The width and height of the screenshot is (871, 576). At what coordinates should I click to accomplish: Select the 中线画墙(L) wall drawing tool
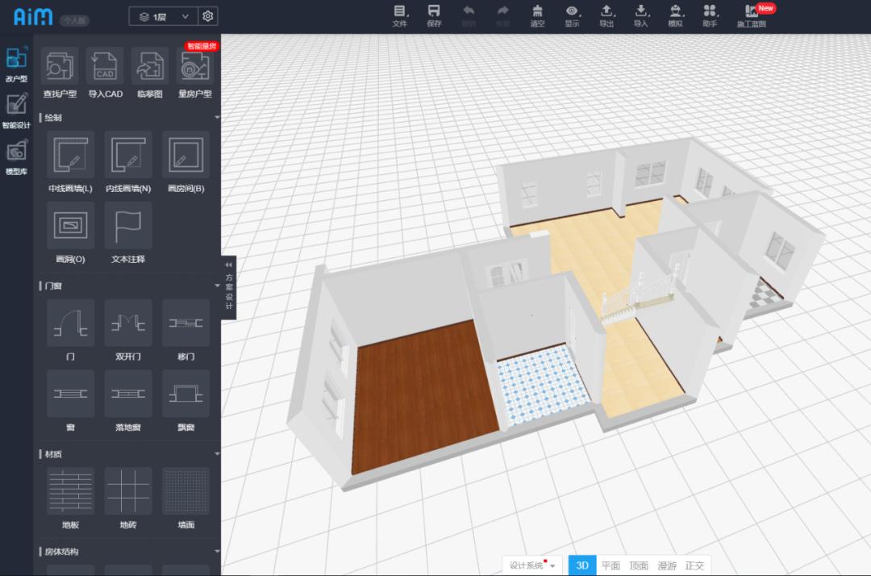[x=70, y=155]
